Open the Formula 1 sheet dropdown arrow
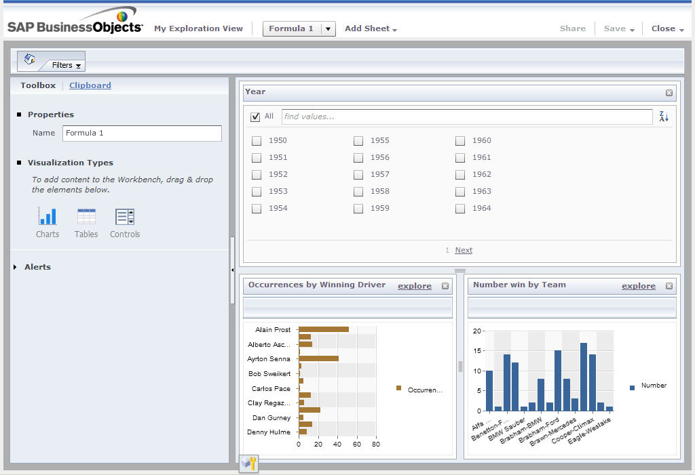Screen dimensions: 695x475 click(328, 28)
